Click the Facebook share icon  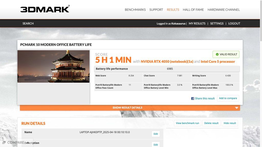[x=193, y=99]
